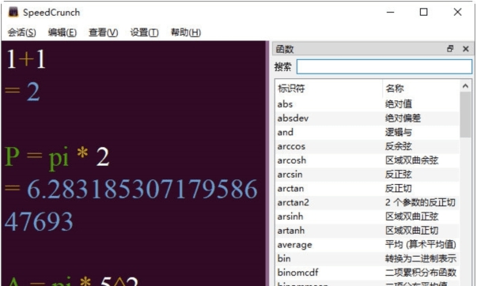
Task: Open the 帮助(H) menu
Action: pos(186,32)
